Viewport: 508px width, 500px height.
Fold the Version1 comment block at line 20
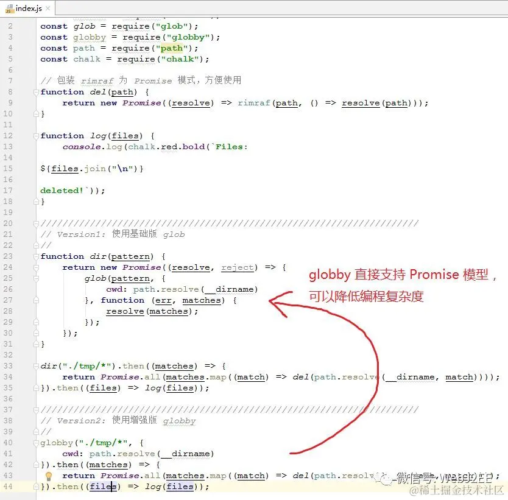[x=36, y=224]
